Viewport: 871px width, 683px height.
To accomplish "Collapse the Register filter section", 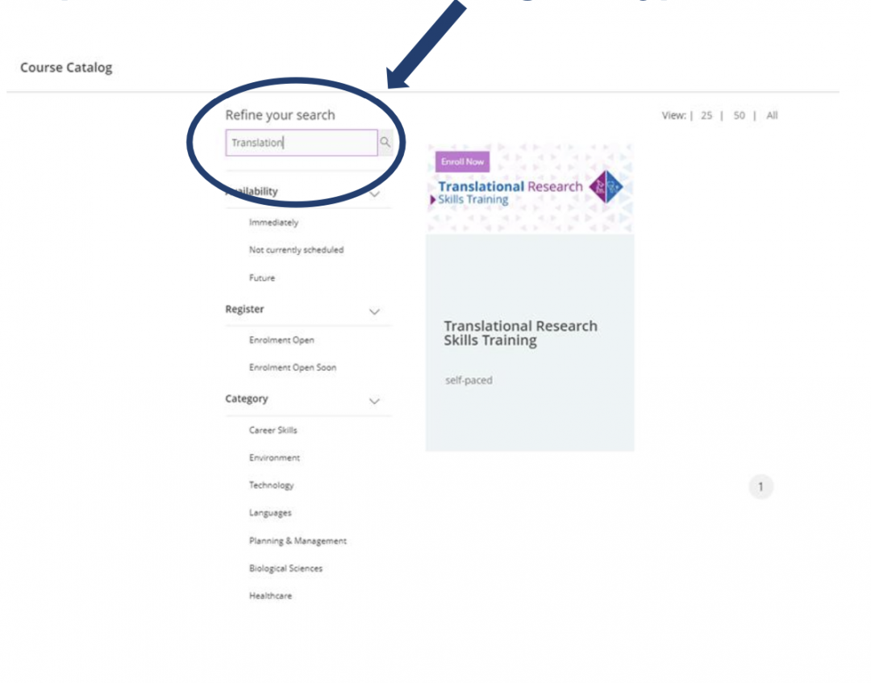I will [374, 311].
